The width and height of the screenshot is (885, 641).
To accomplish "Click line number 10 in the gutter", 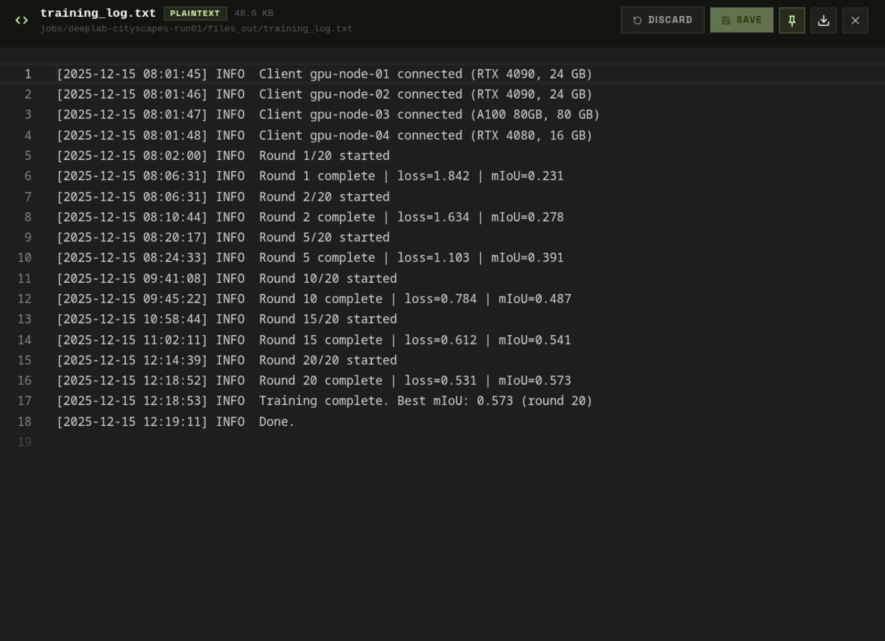I will click(x=25, y=258).
